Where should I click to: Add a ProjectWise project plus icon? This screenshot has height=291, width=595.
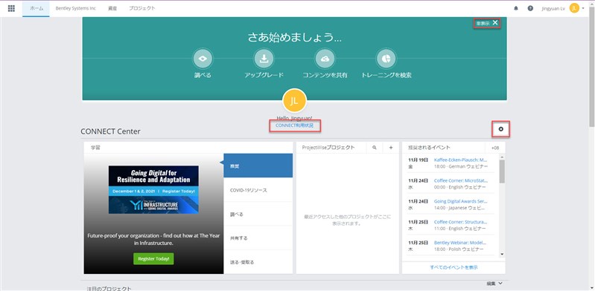click(391, 148)
